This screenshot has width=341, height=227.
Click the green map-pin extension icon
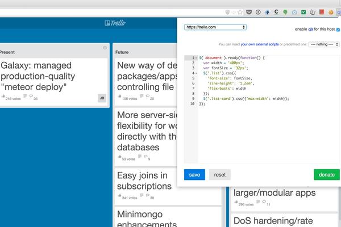(x=285, y=12)
